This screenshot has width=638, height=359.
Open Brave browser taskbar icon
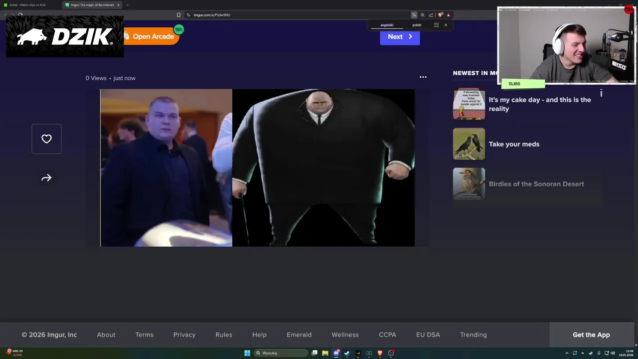click(380, 353)
